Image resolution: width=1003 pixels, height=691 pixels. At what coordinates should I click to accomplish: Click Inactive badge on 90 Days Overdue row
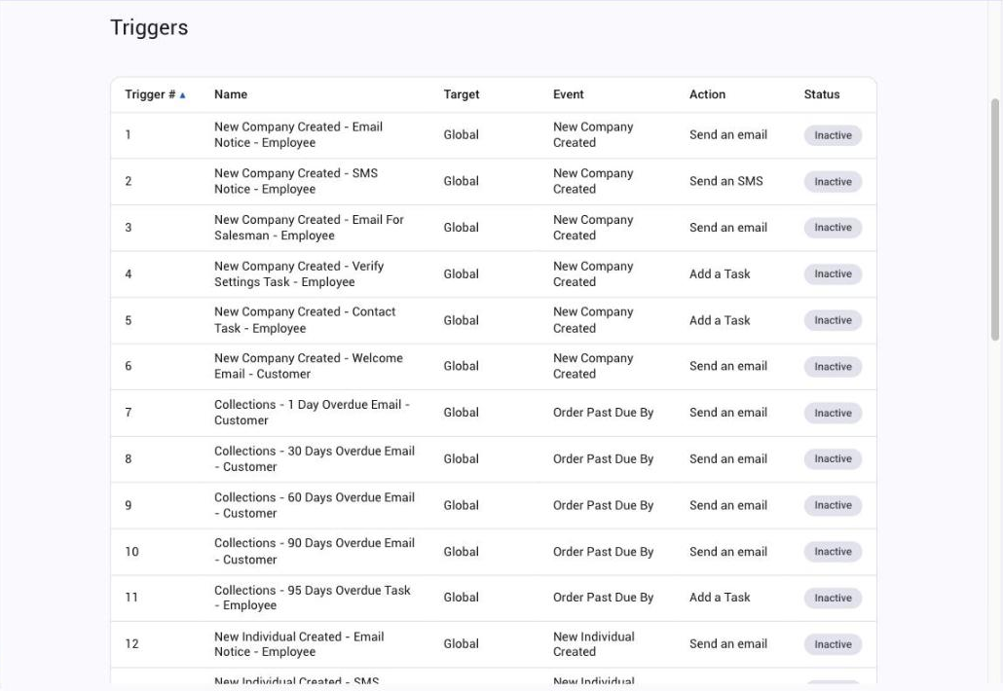coord(833,552)
